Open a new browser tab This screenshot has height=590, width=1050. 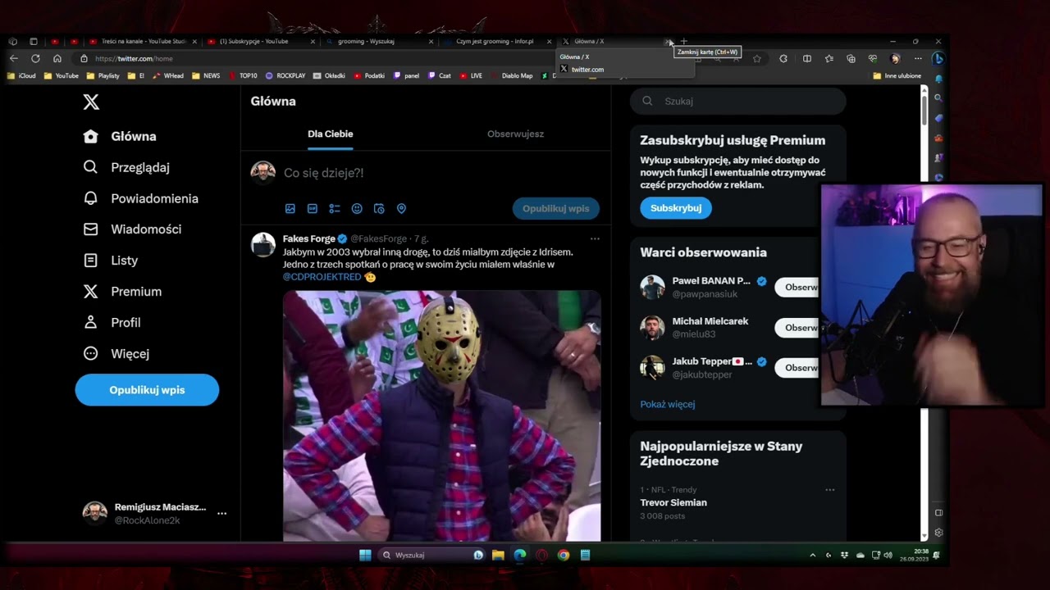pos(684,41)
